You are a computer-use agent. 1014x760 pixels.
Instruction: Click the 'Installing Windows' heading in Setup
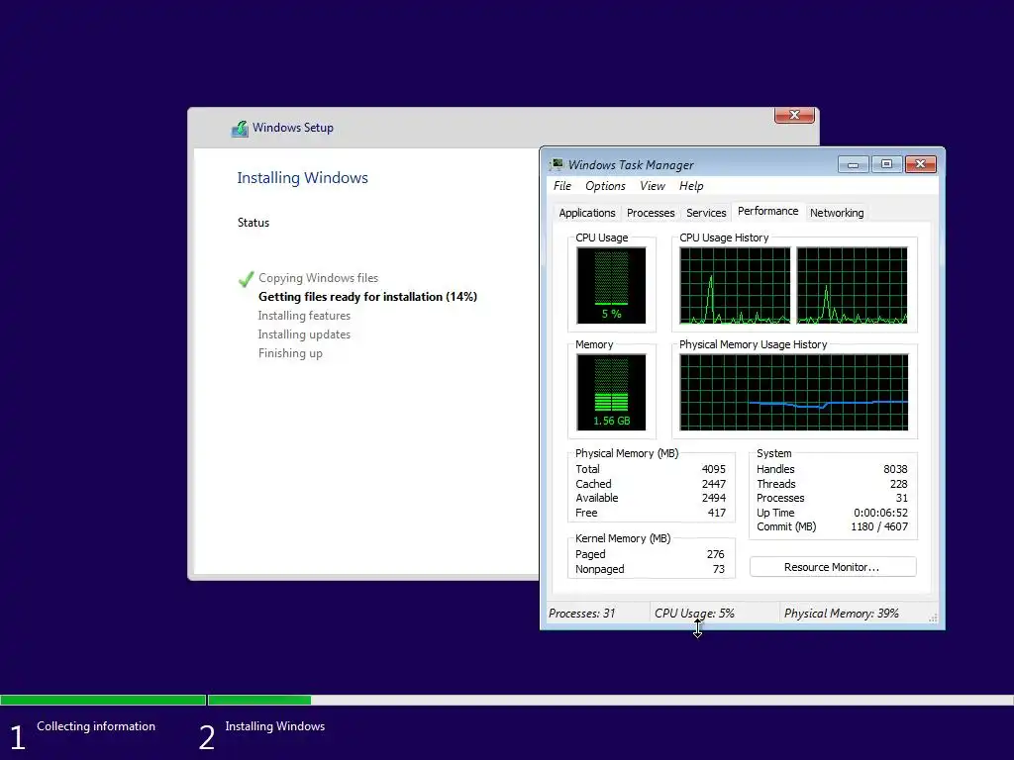coord(302,178)
